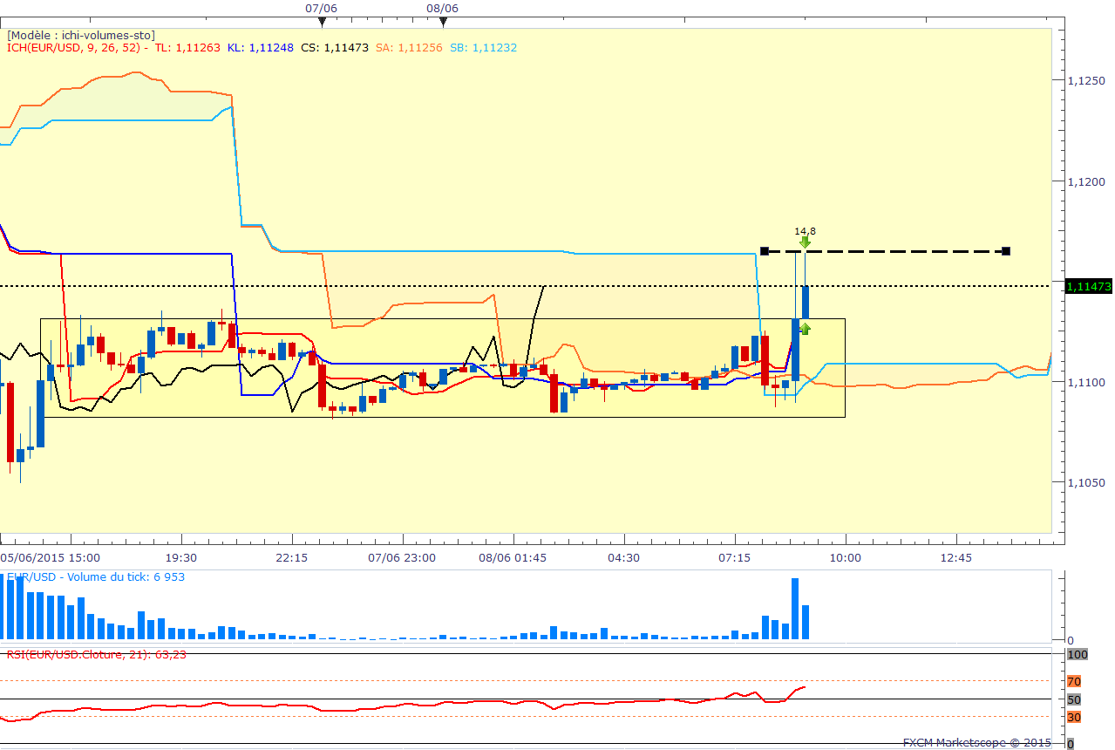Click the RSI 30 level label
The width and height of the screenshot is (1115, 750).
click(x=1074, y=717)
